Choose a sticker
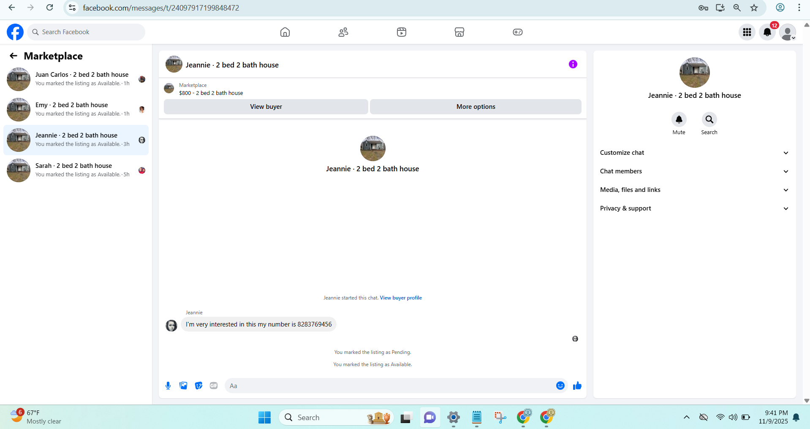810x429 pixels. coord(198,386)
